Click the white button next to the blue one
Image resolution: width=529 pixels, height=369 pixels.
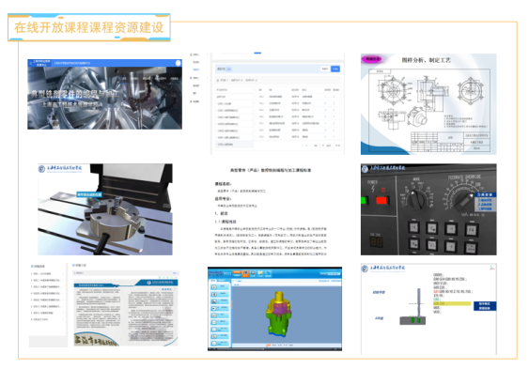(x=325, y=69)
